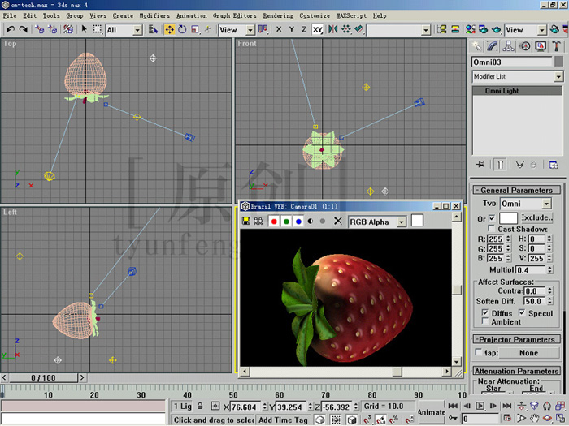569x426 pixels.
Task: Open Configure Modifier Sets icon
Action: pos(554,165)
